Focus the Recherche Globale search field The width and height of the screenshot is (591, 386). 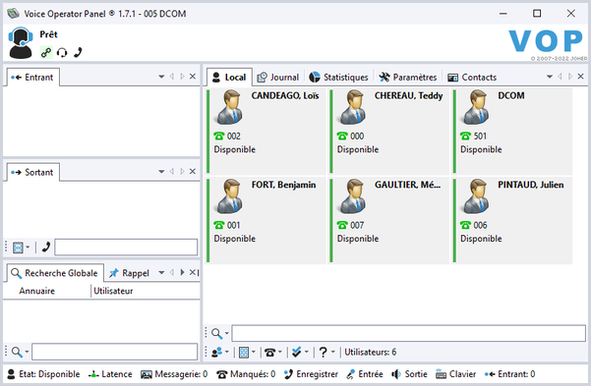click(x=115, y=352)
